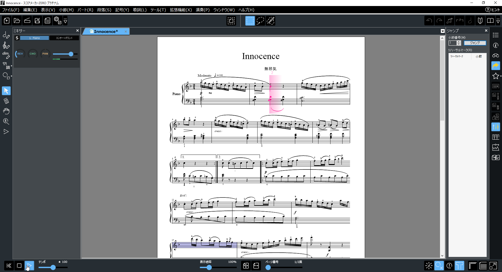Click the ジャンプ button
The width and height of the screenshot is (502, 272).
click(475, 43)
